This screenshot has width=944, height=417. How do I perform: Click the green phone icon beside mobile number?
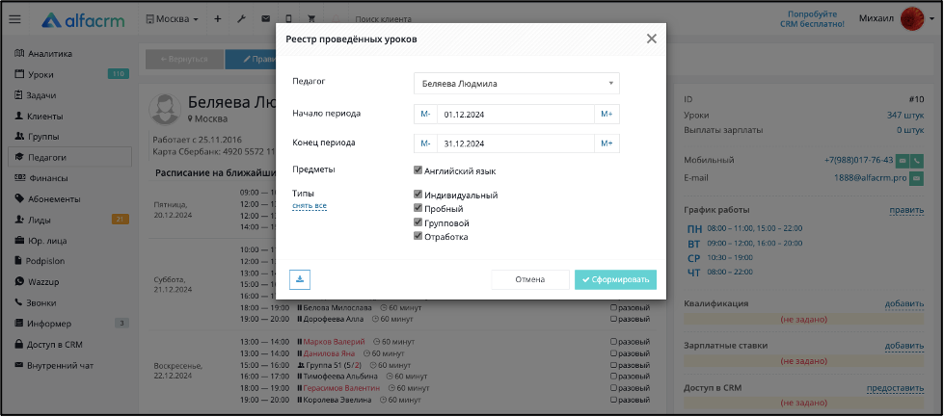click(x=917, y=161)
